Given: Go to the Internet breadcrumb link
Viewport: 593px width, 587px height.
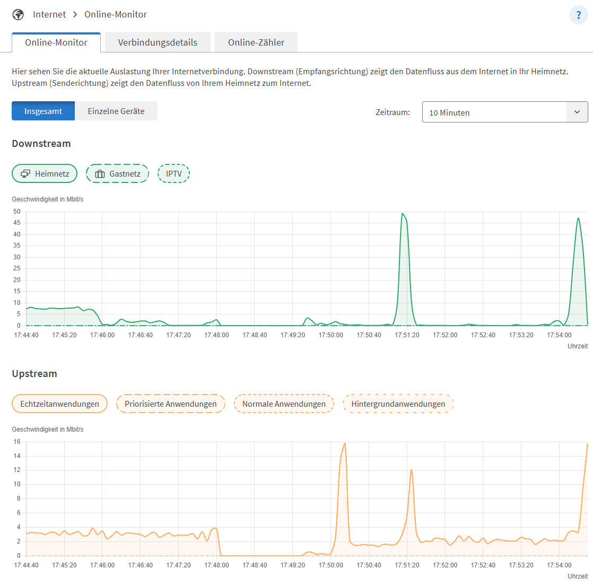Looking at the screenshot, I should coord(49,14).
